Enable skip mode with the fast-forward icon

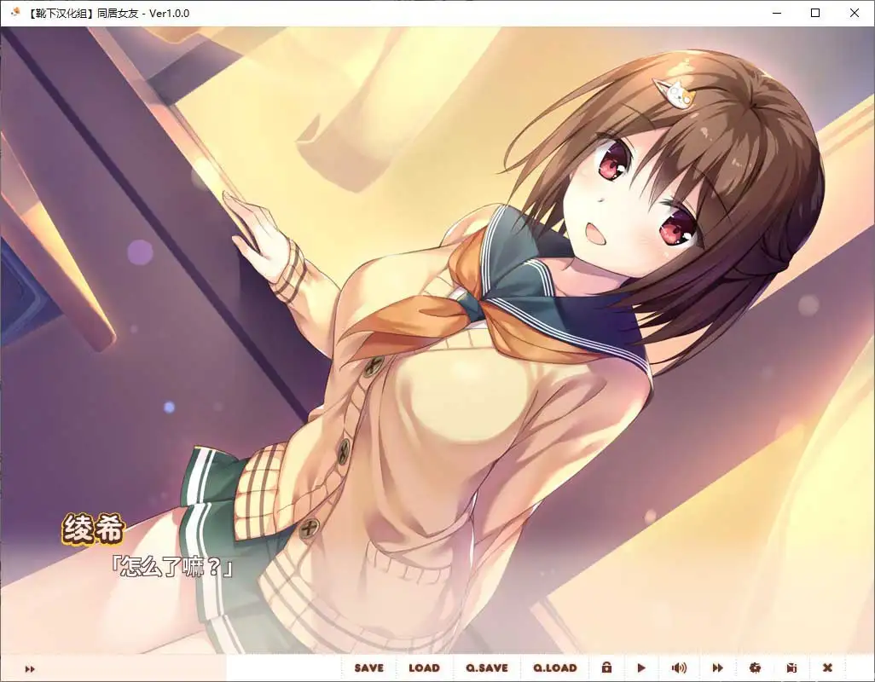click(x=717, y=668)
